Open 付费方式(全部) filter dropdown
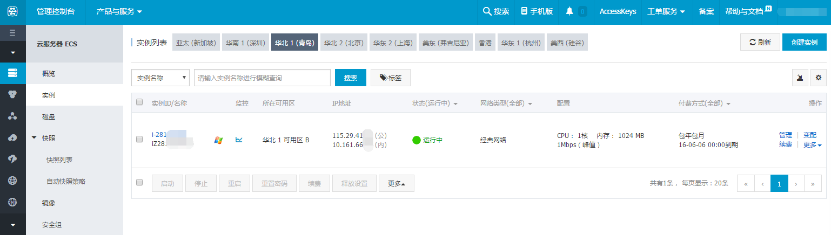 pyautogui.click(x=705, y=103)
